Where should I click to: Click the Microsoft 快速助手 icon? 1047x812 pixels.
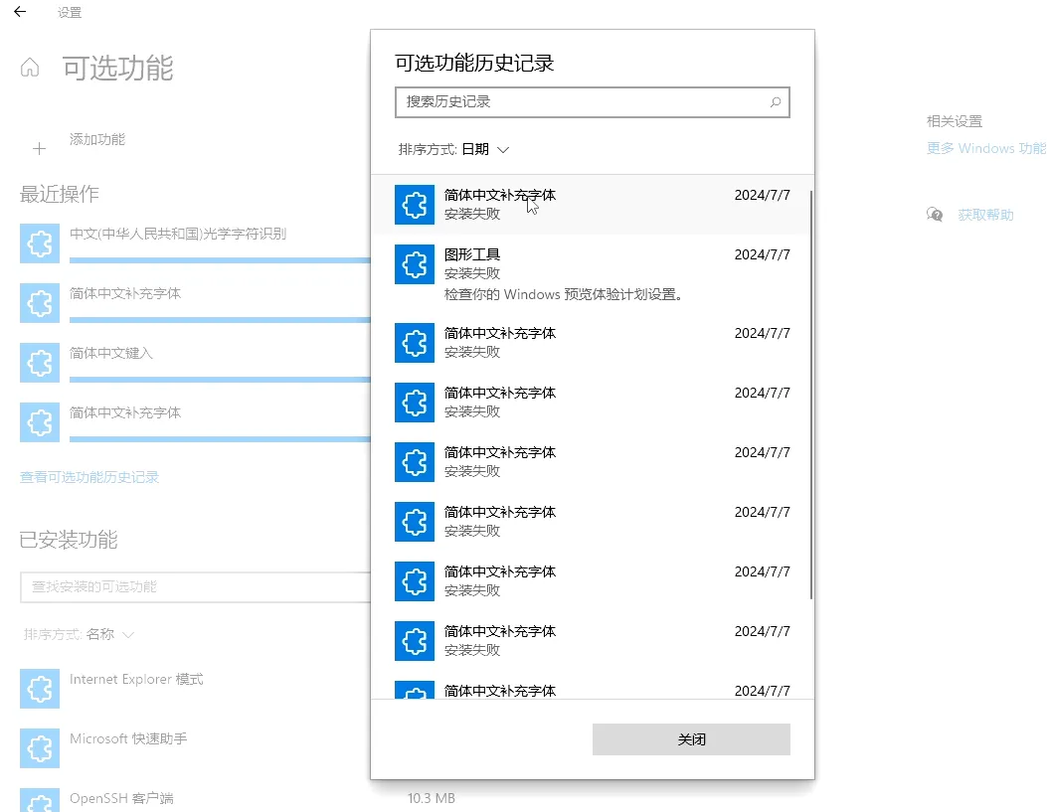click(x=40, y=748)
